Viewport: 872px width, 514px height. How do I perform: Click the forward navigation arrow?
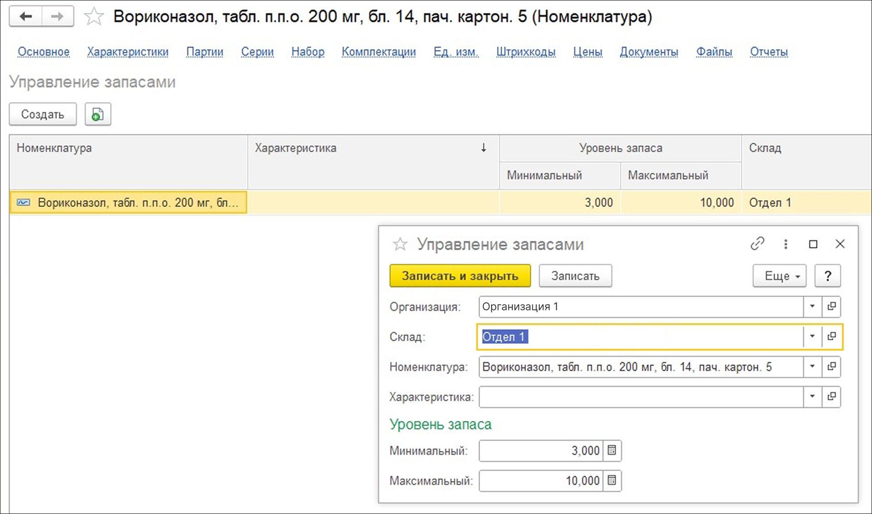57,17
